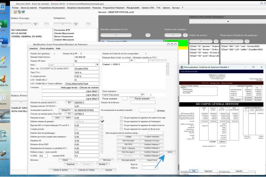The height and width of the screenshot is (177, 266).
Task: Tick the checkbox next to Paiement avance field
Action: pos(102,118)
